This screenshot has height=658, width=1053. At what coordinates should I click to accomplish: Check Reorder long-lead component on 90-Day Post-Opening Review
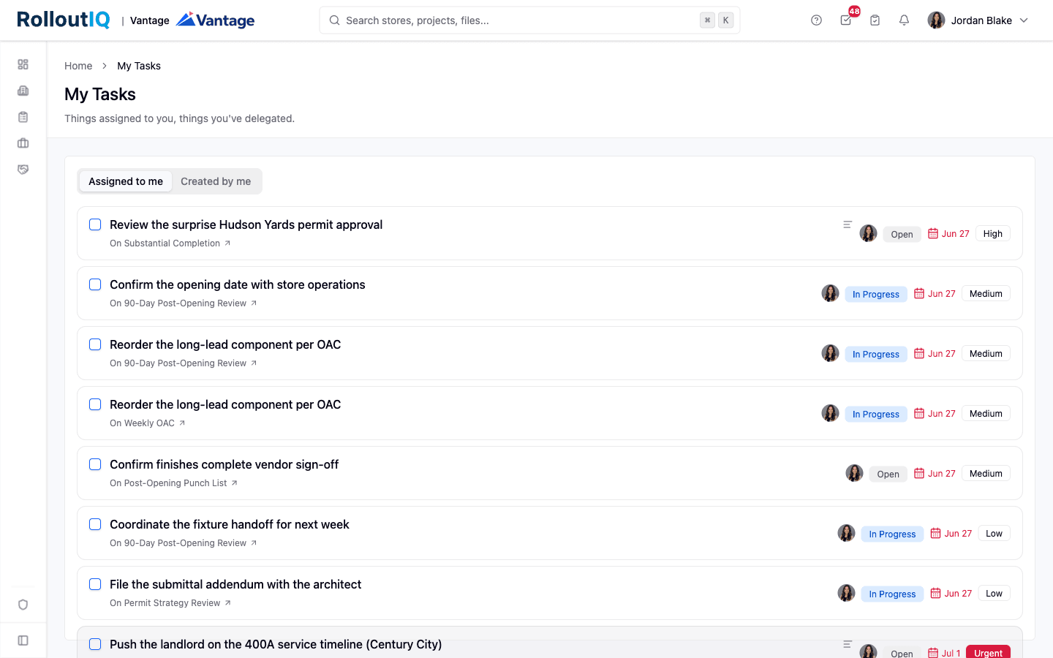[x=95, y=344]
